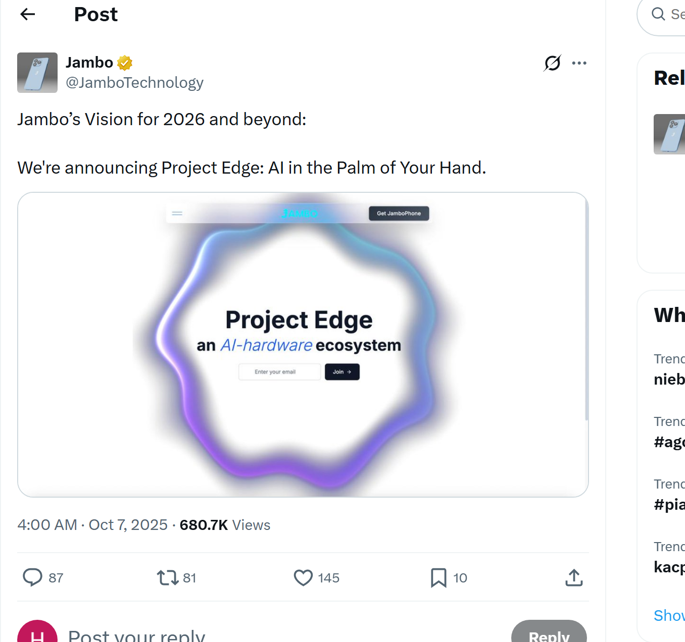Like the post with heart icon
Image resolution: width=685 pixels, height=642 pixels.
point(303,577)
